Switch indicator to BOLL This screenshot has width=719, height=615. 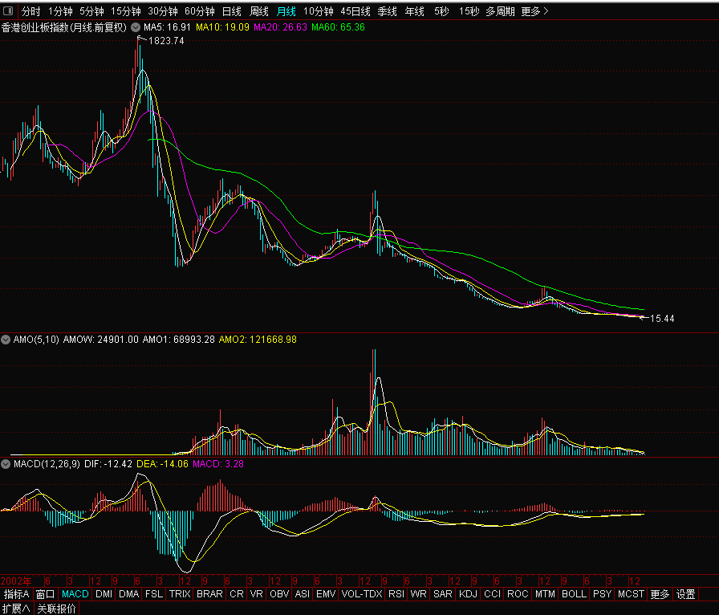click(573, 594)
